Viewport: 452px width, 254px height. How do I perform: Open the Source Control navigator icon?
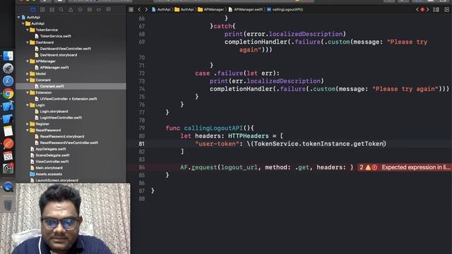[x=42, y=9]
